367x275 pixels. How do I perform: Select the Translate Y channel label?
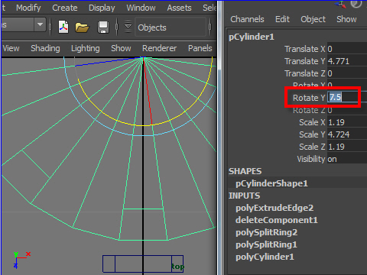pos(305,61)
